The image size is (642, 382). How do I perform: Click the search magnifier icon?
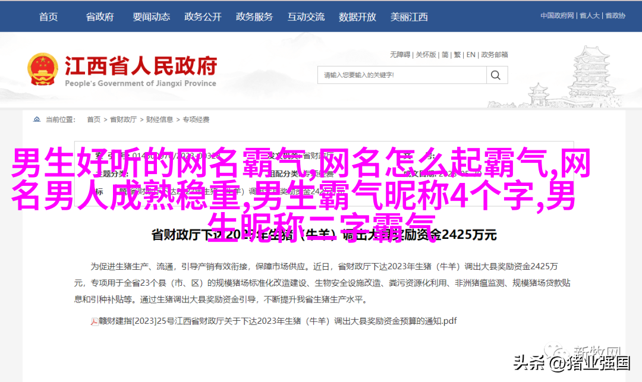[x=495, y=75]
